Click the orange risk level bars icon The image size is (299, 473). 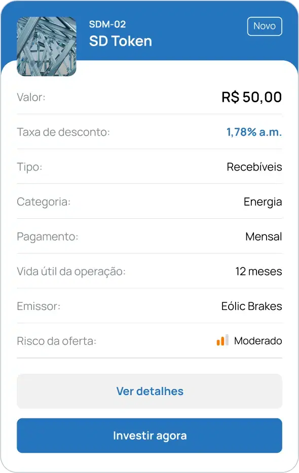[x=222, y=340]
